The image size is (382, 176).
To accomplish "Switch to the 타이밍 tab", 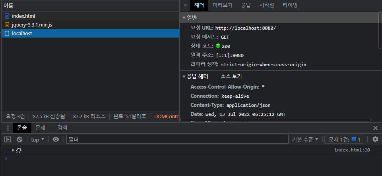I will (290, 5).
